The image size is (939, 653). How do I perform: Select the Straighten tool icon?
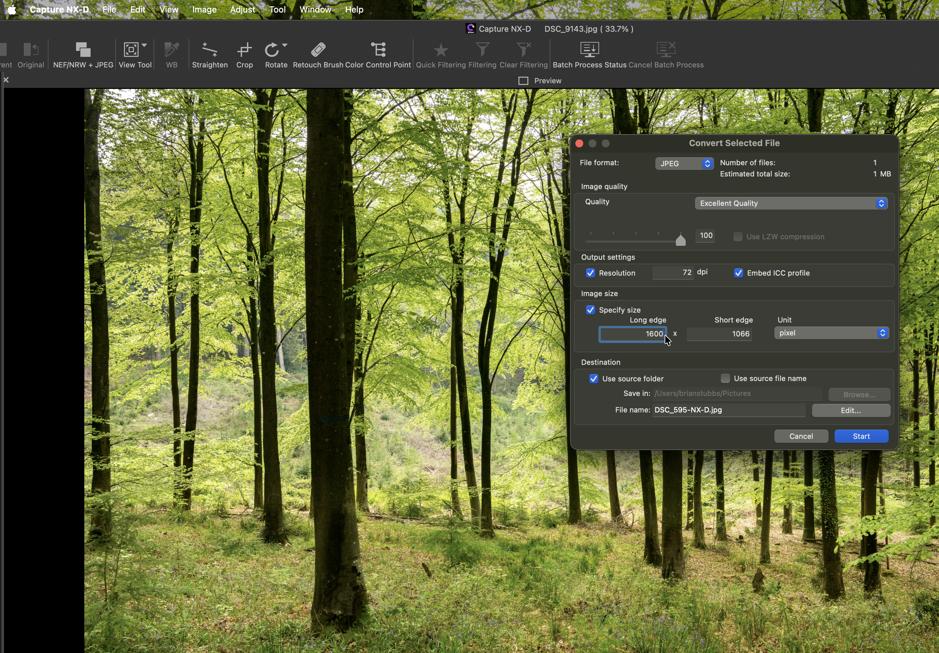[x=209, y=51]
